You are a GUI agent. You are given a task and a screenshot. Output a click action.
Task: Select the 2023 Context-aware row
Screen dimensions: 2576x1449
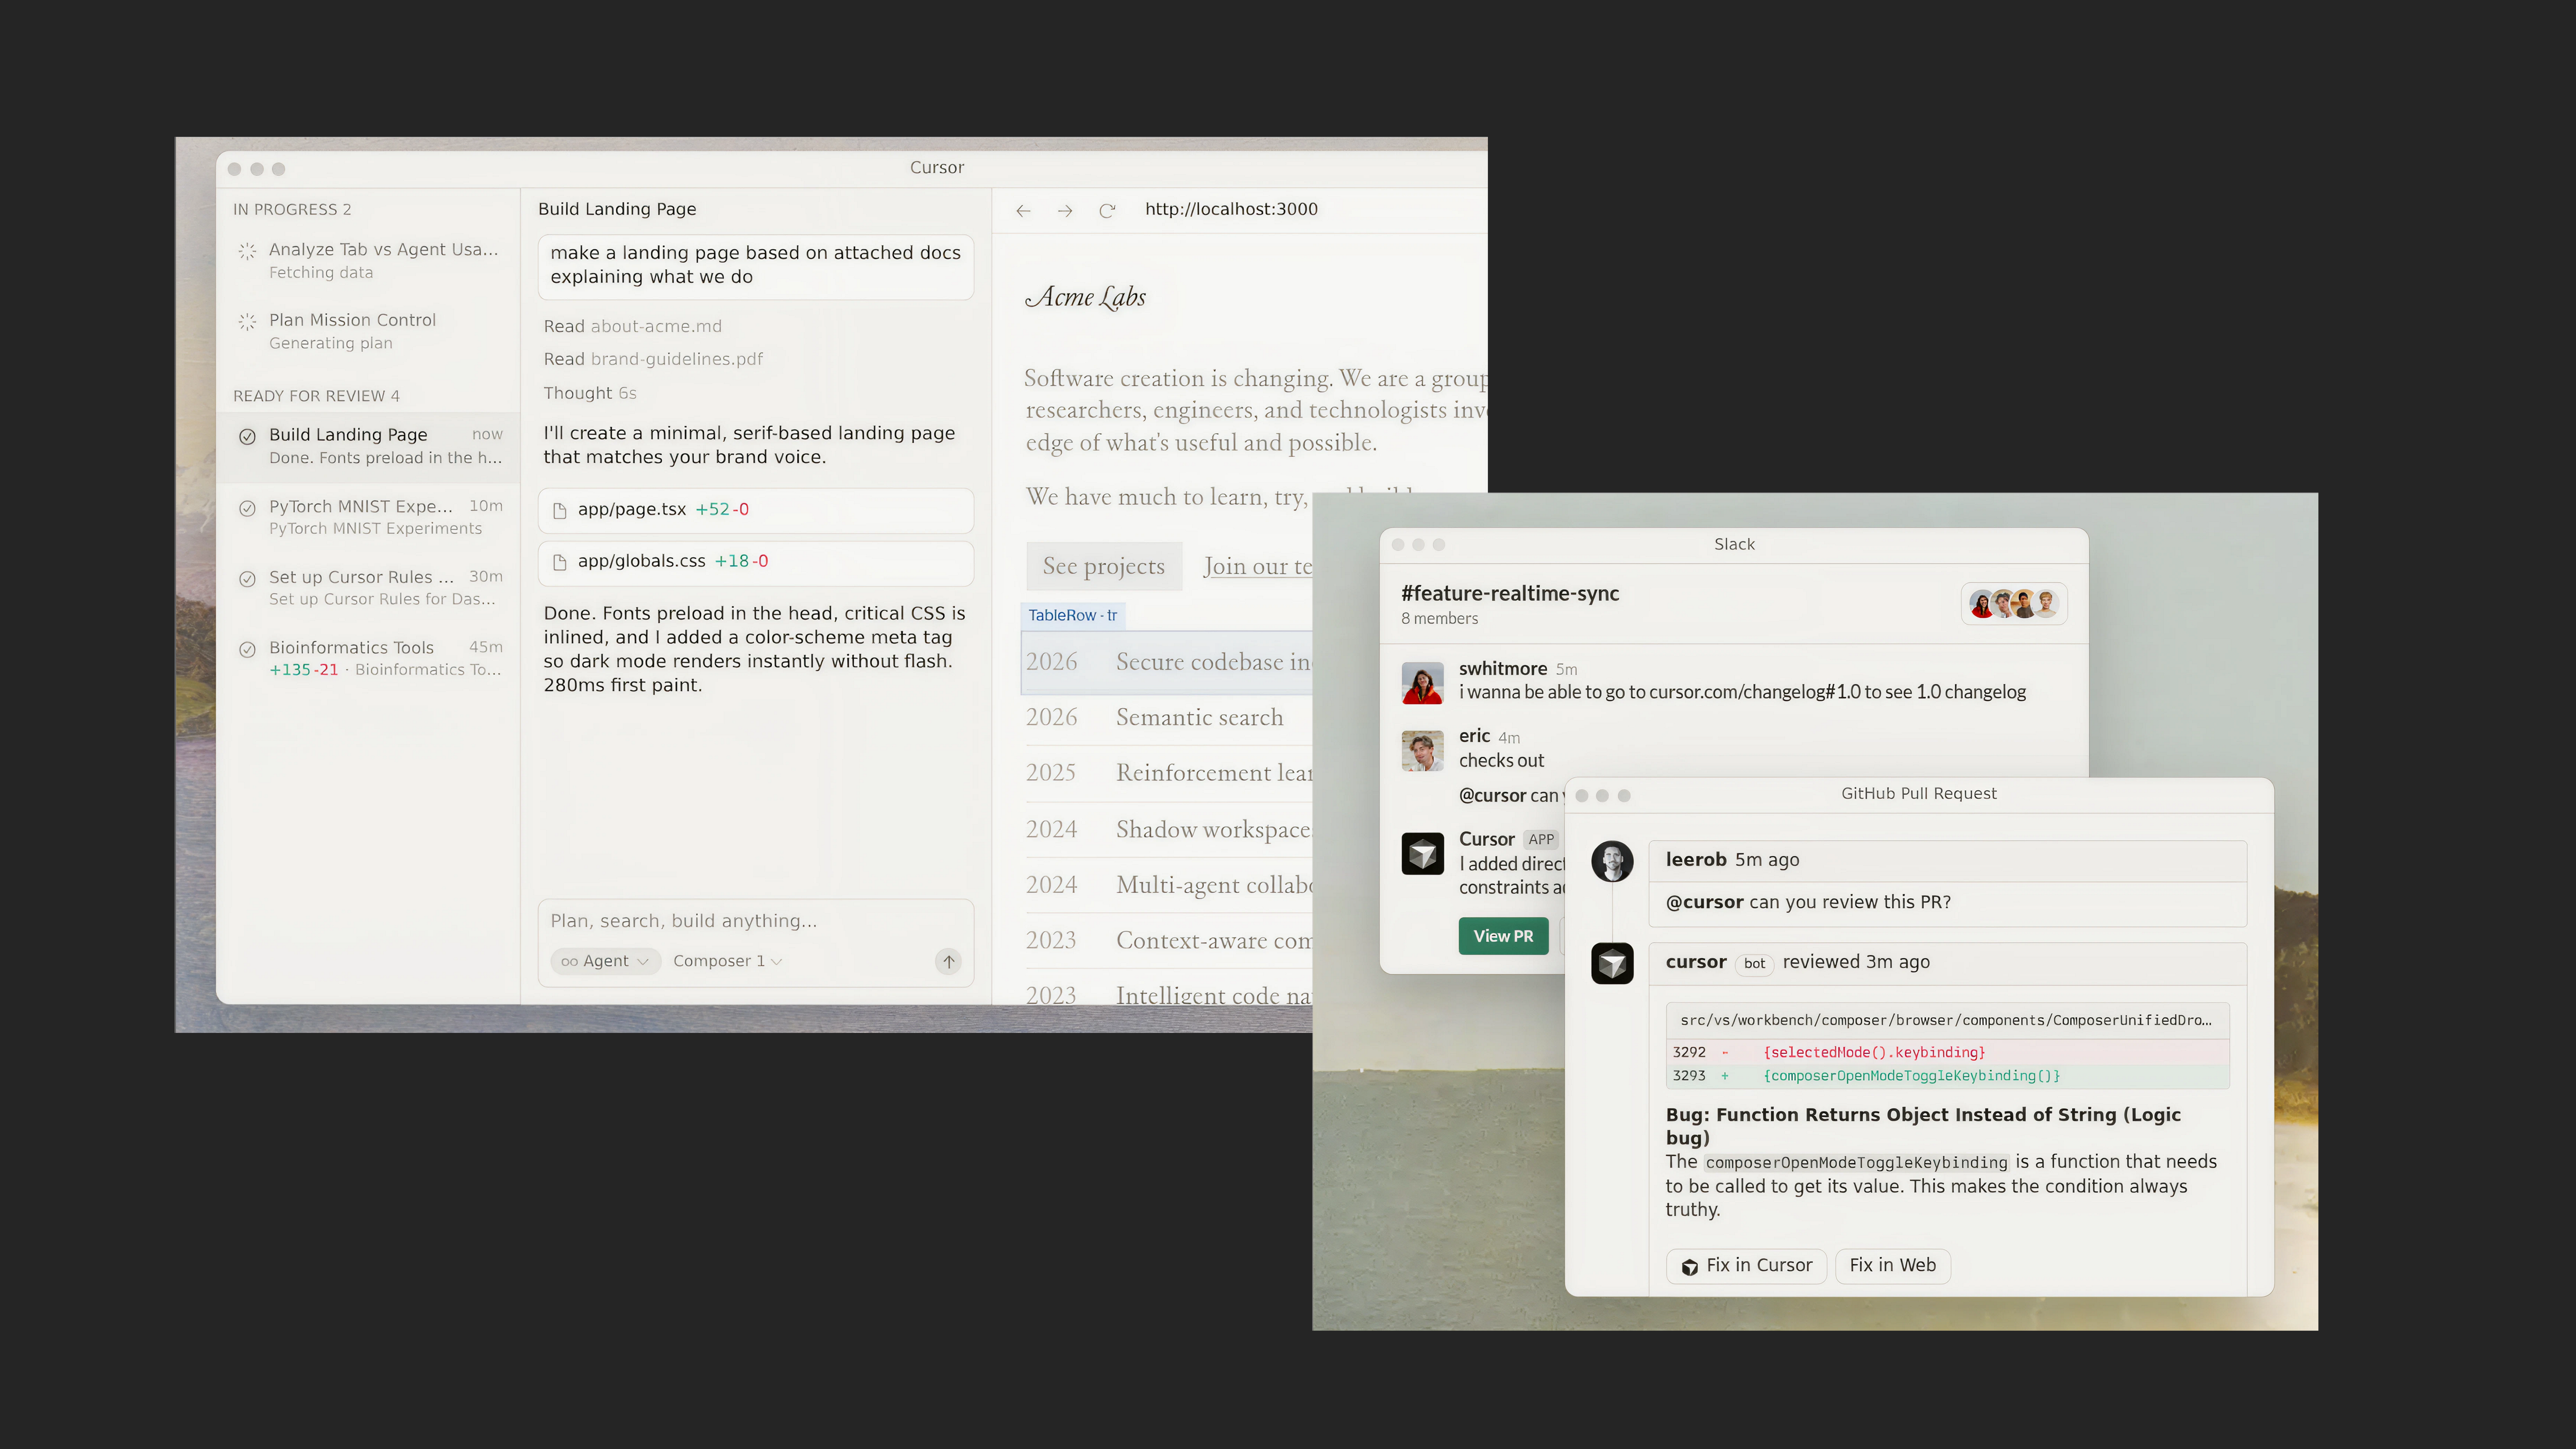point(1168,941)
